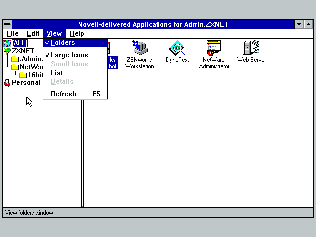Click the ZENworks Workstation label text
The image size is (316, 237).
tap(139, 63)
